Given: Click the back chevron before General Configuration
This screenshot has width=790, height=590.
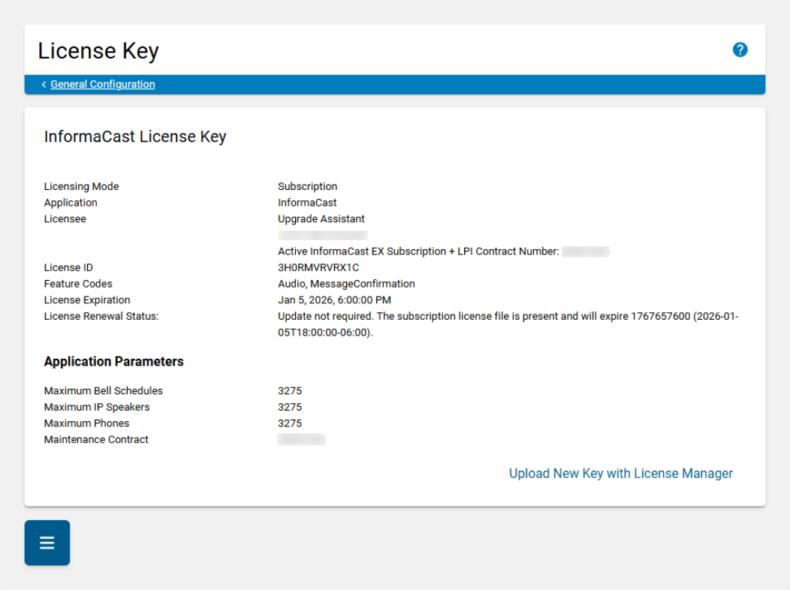Looking at the screenshot, I should [x=44, y=85].
